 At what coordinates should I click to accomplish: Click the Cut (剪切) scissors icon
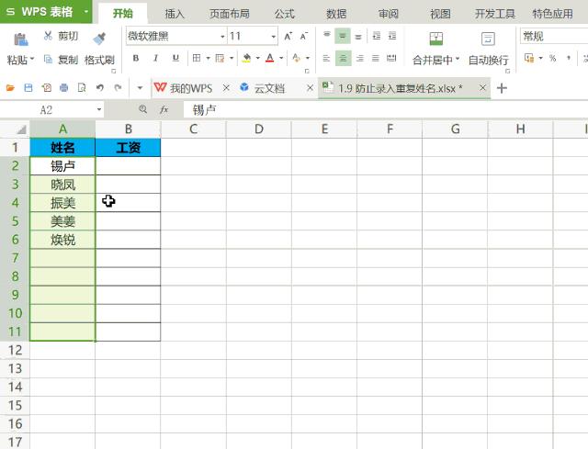point(48,36)
